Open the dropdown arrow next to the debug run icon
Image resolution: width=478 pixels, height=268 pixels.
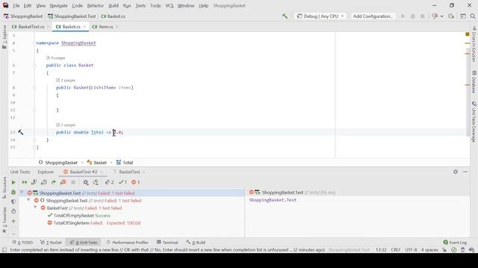click(x=441, y=16)
